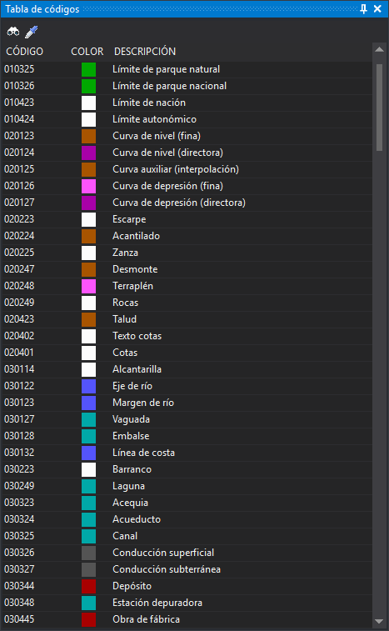389x631 pixels.
Task: Open white swatch for Límite autonómico
Action: (88, 119)
